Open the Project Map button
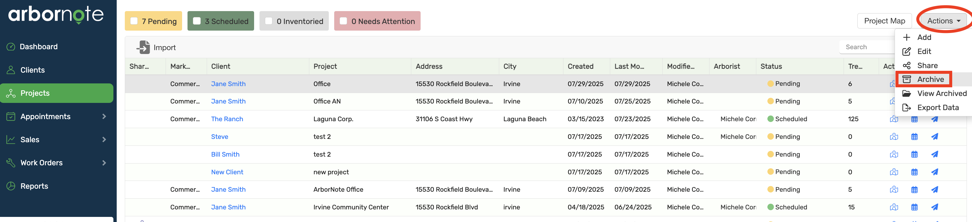Screen dimensions: 972x222 (884, 21)
